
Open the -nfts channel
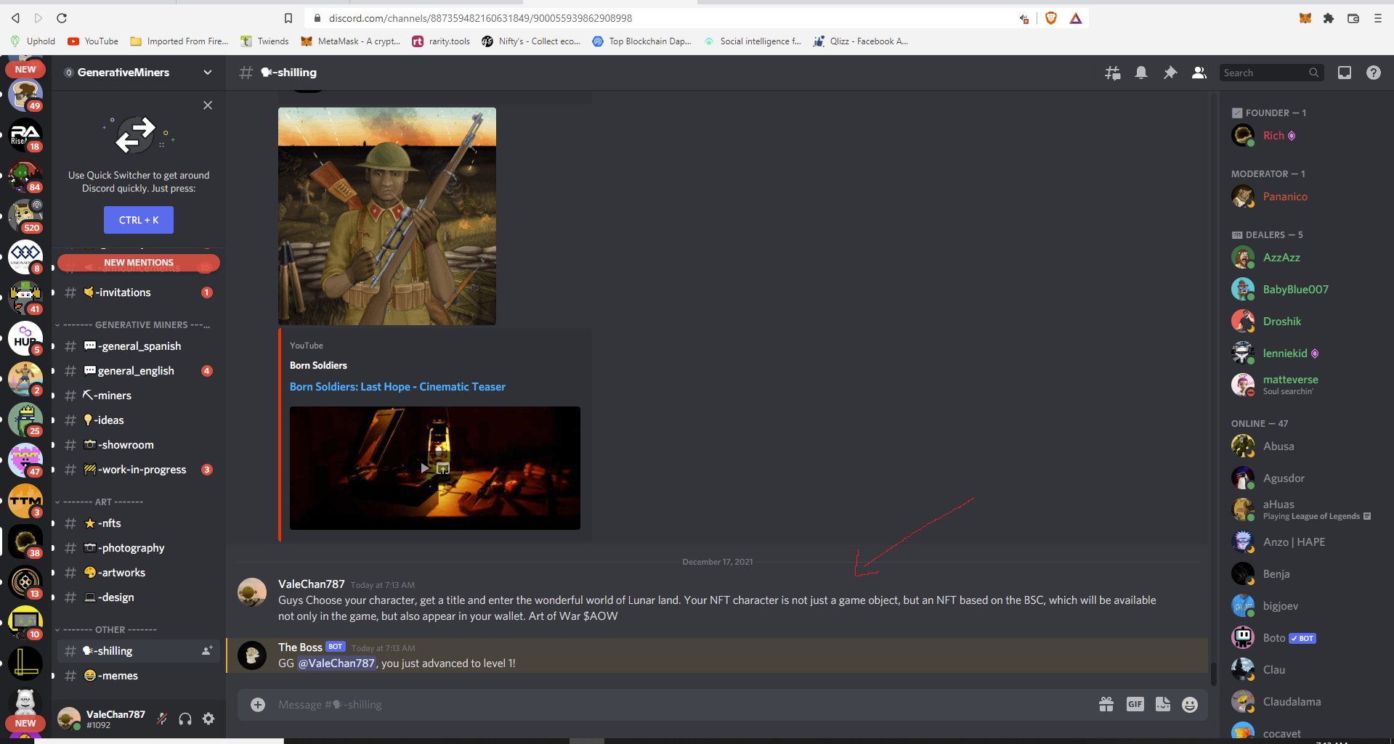[x=139, y=523]
